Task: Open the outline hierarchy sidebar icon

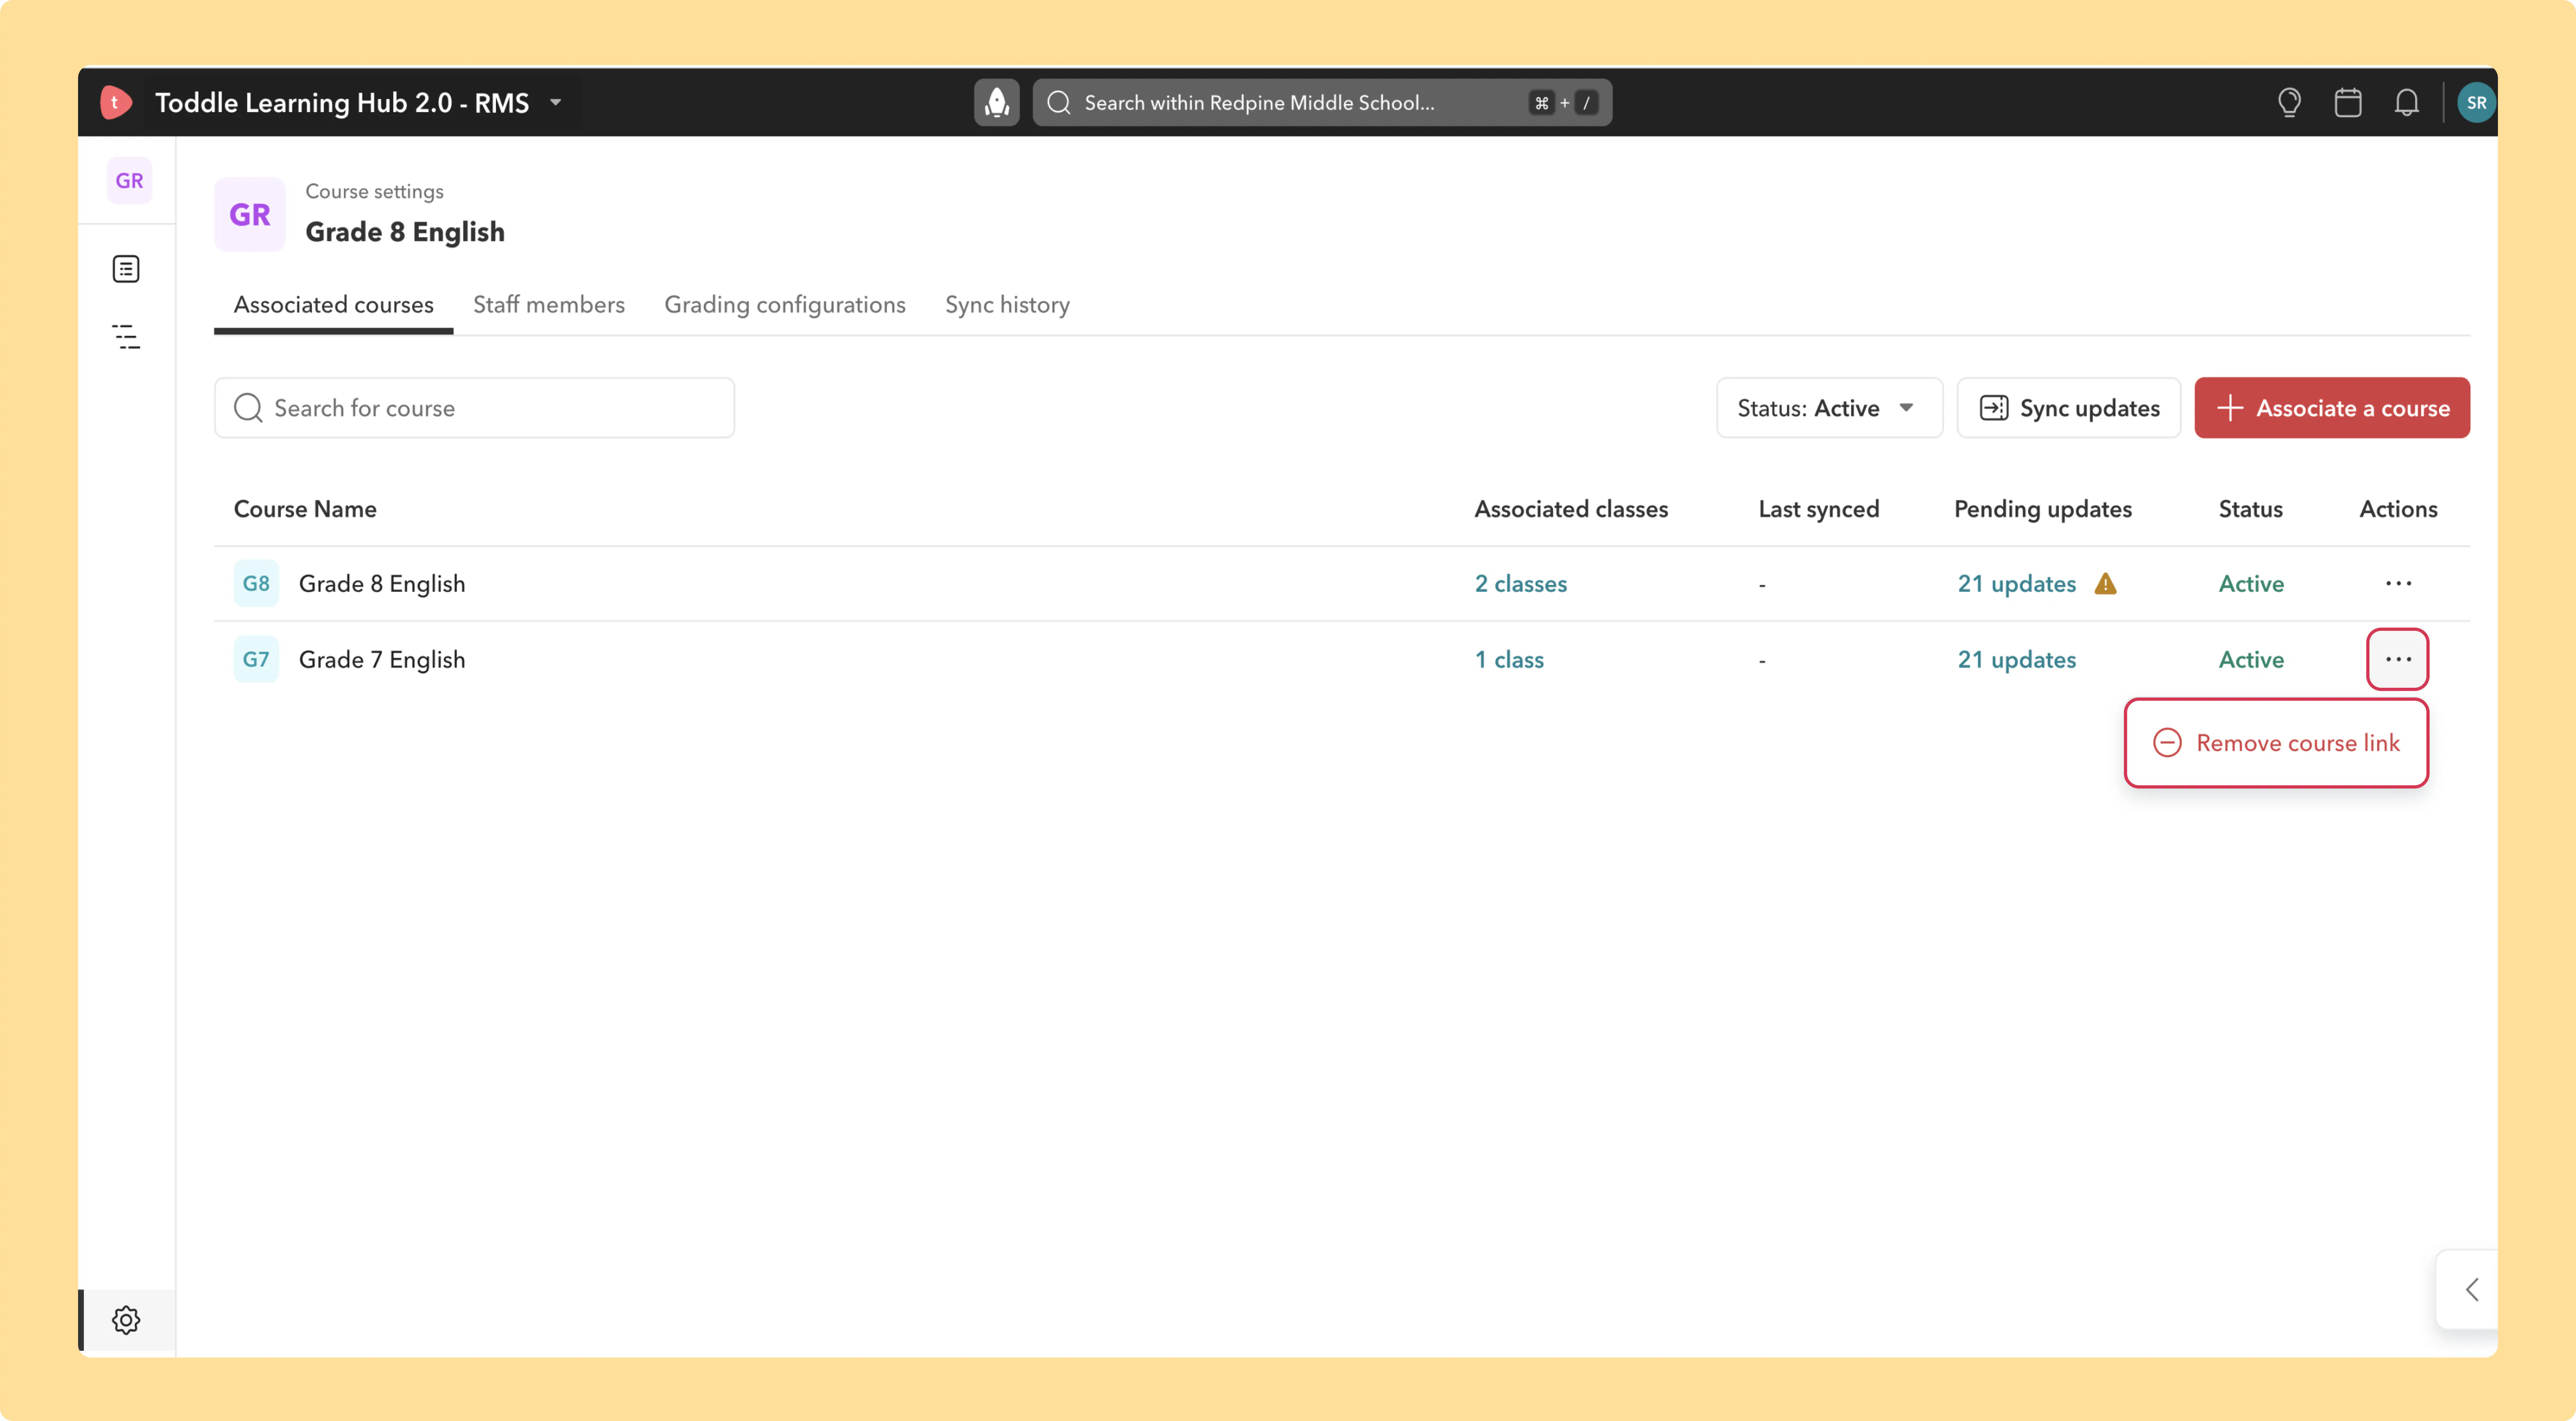Action: [x=126, y=336]
